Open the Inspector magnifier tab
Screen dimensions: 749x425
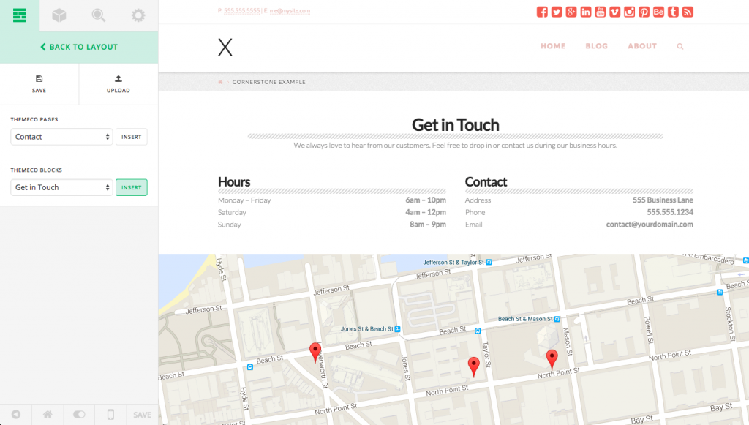(99, 15)
